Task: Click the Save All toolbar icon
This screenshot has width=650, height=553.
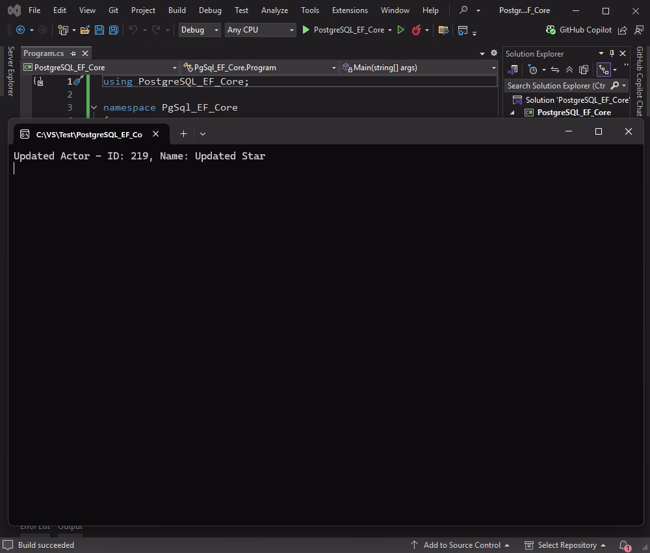Action: [x=113, y=30]
